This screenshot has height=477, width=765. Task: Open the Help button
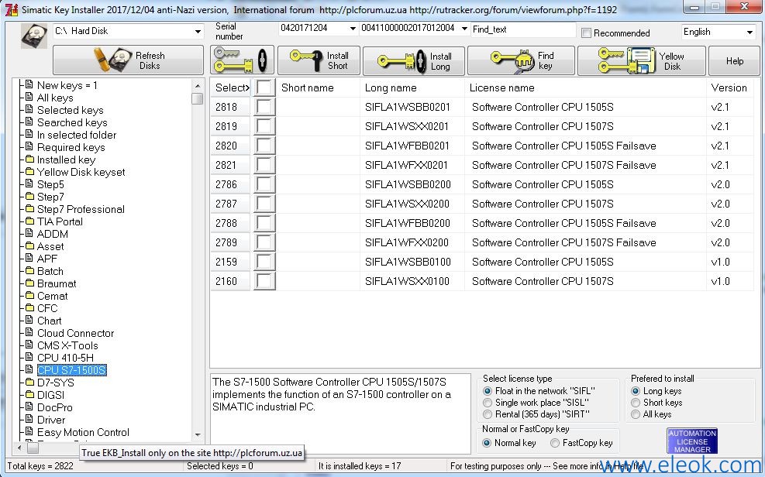point(734,61)
